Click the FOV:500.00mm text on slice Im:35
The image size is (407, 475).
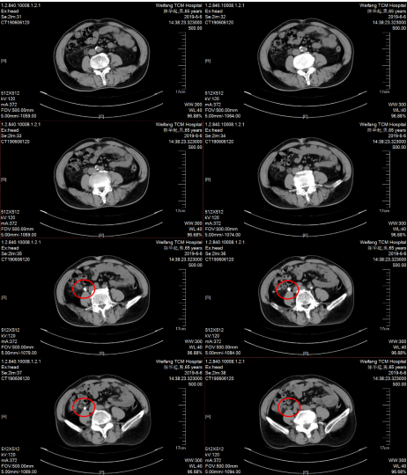pos(18,347)
